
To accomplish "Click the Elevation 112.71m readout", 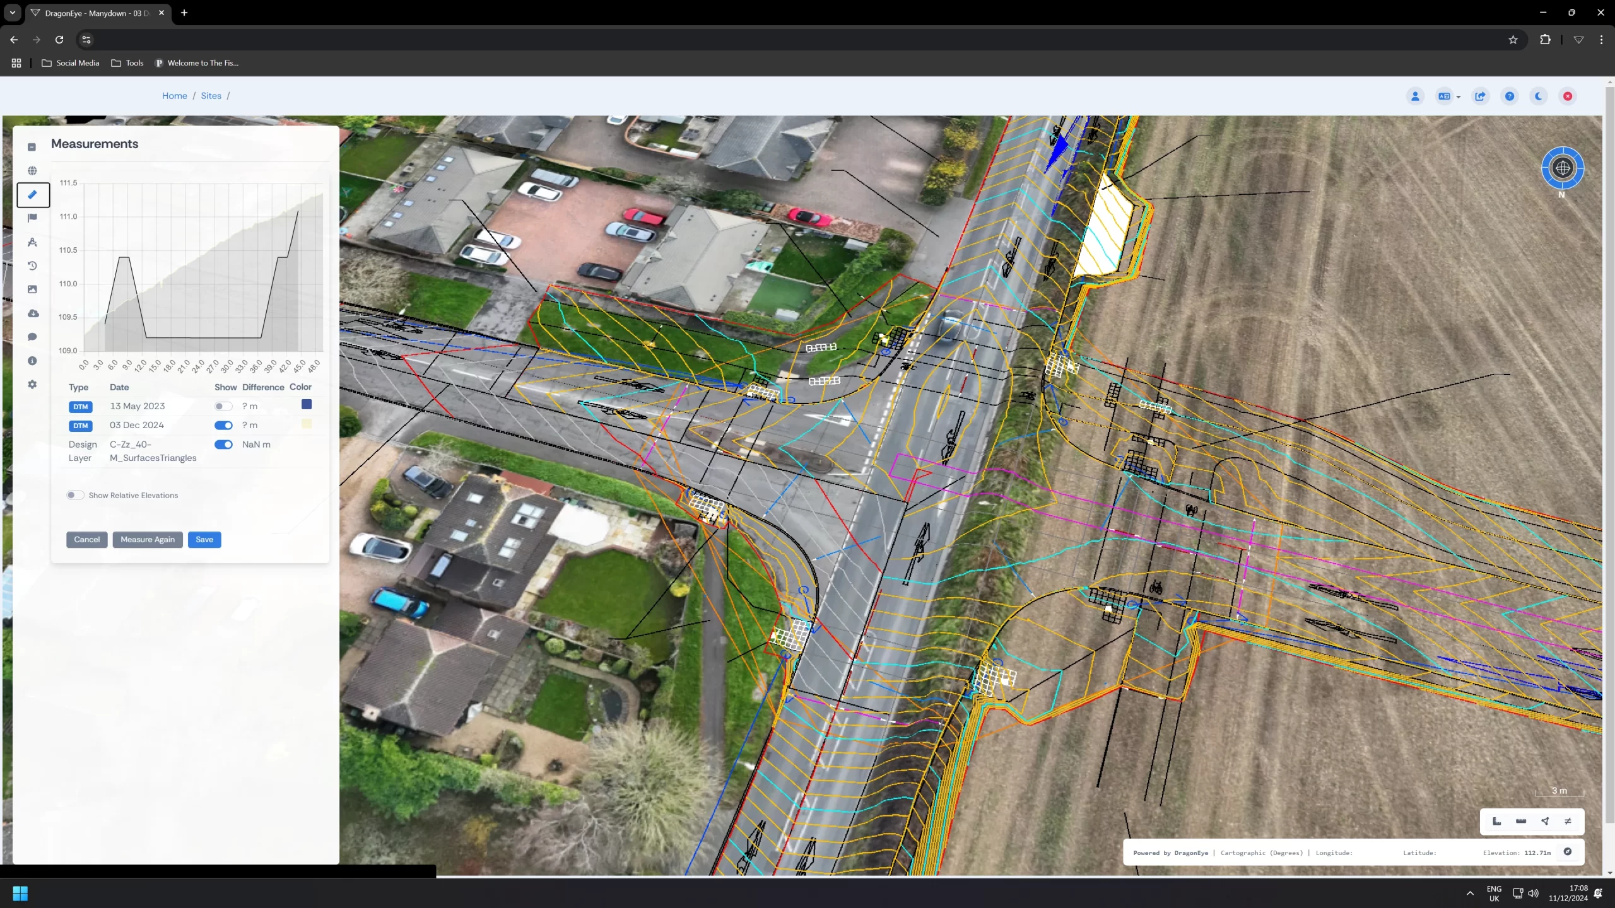I will click(1517, 853).
